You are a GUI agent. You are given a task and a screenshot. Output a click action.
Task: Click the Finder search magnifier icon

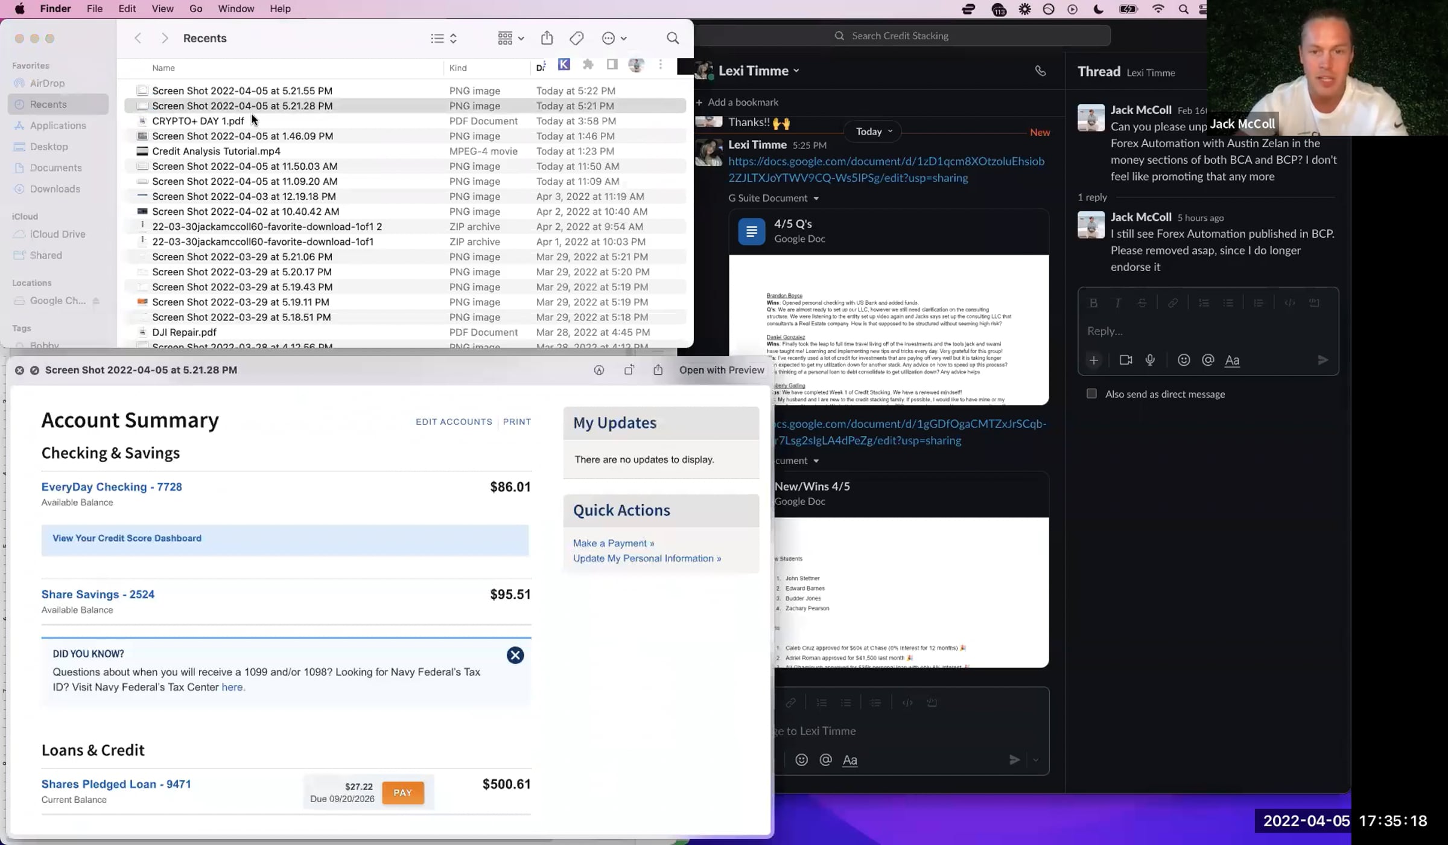click(673, 39)
